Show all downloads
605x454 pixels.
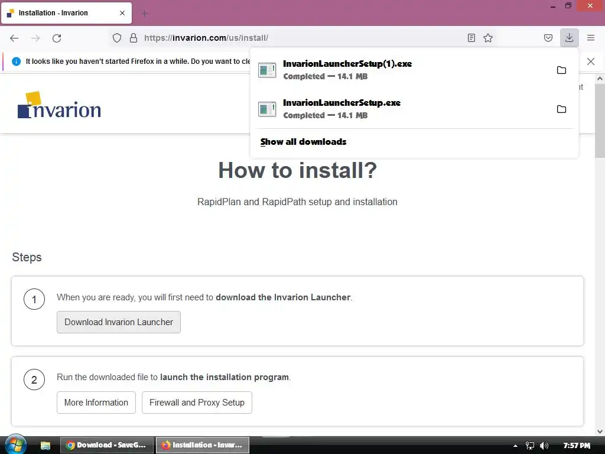click(303, 142)
